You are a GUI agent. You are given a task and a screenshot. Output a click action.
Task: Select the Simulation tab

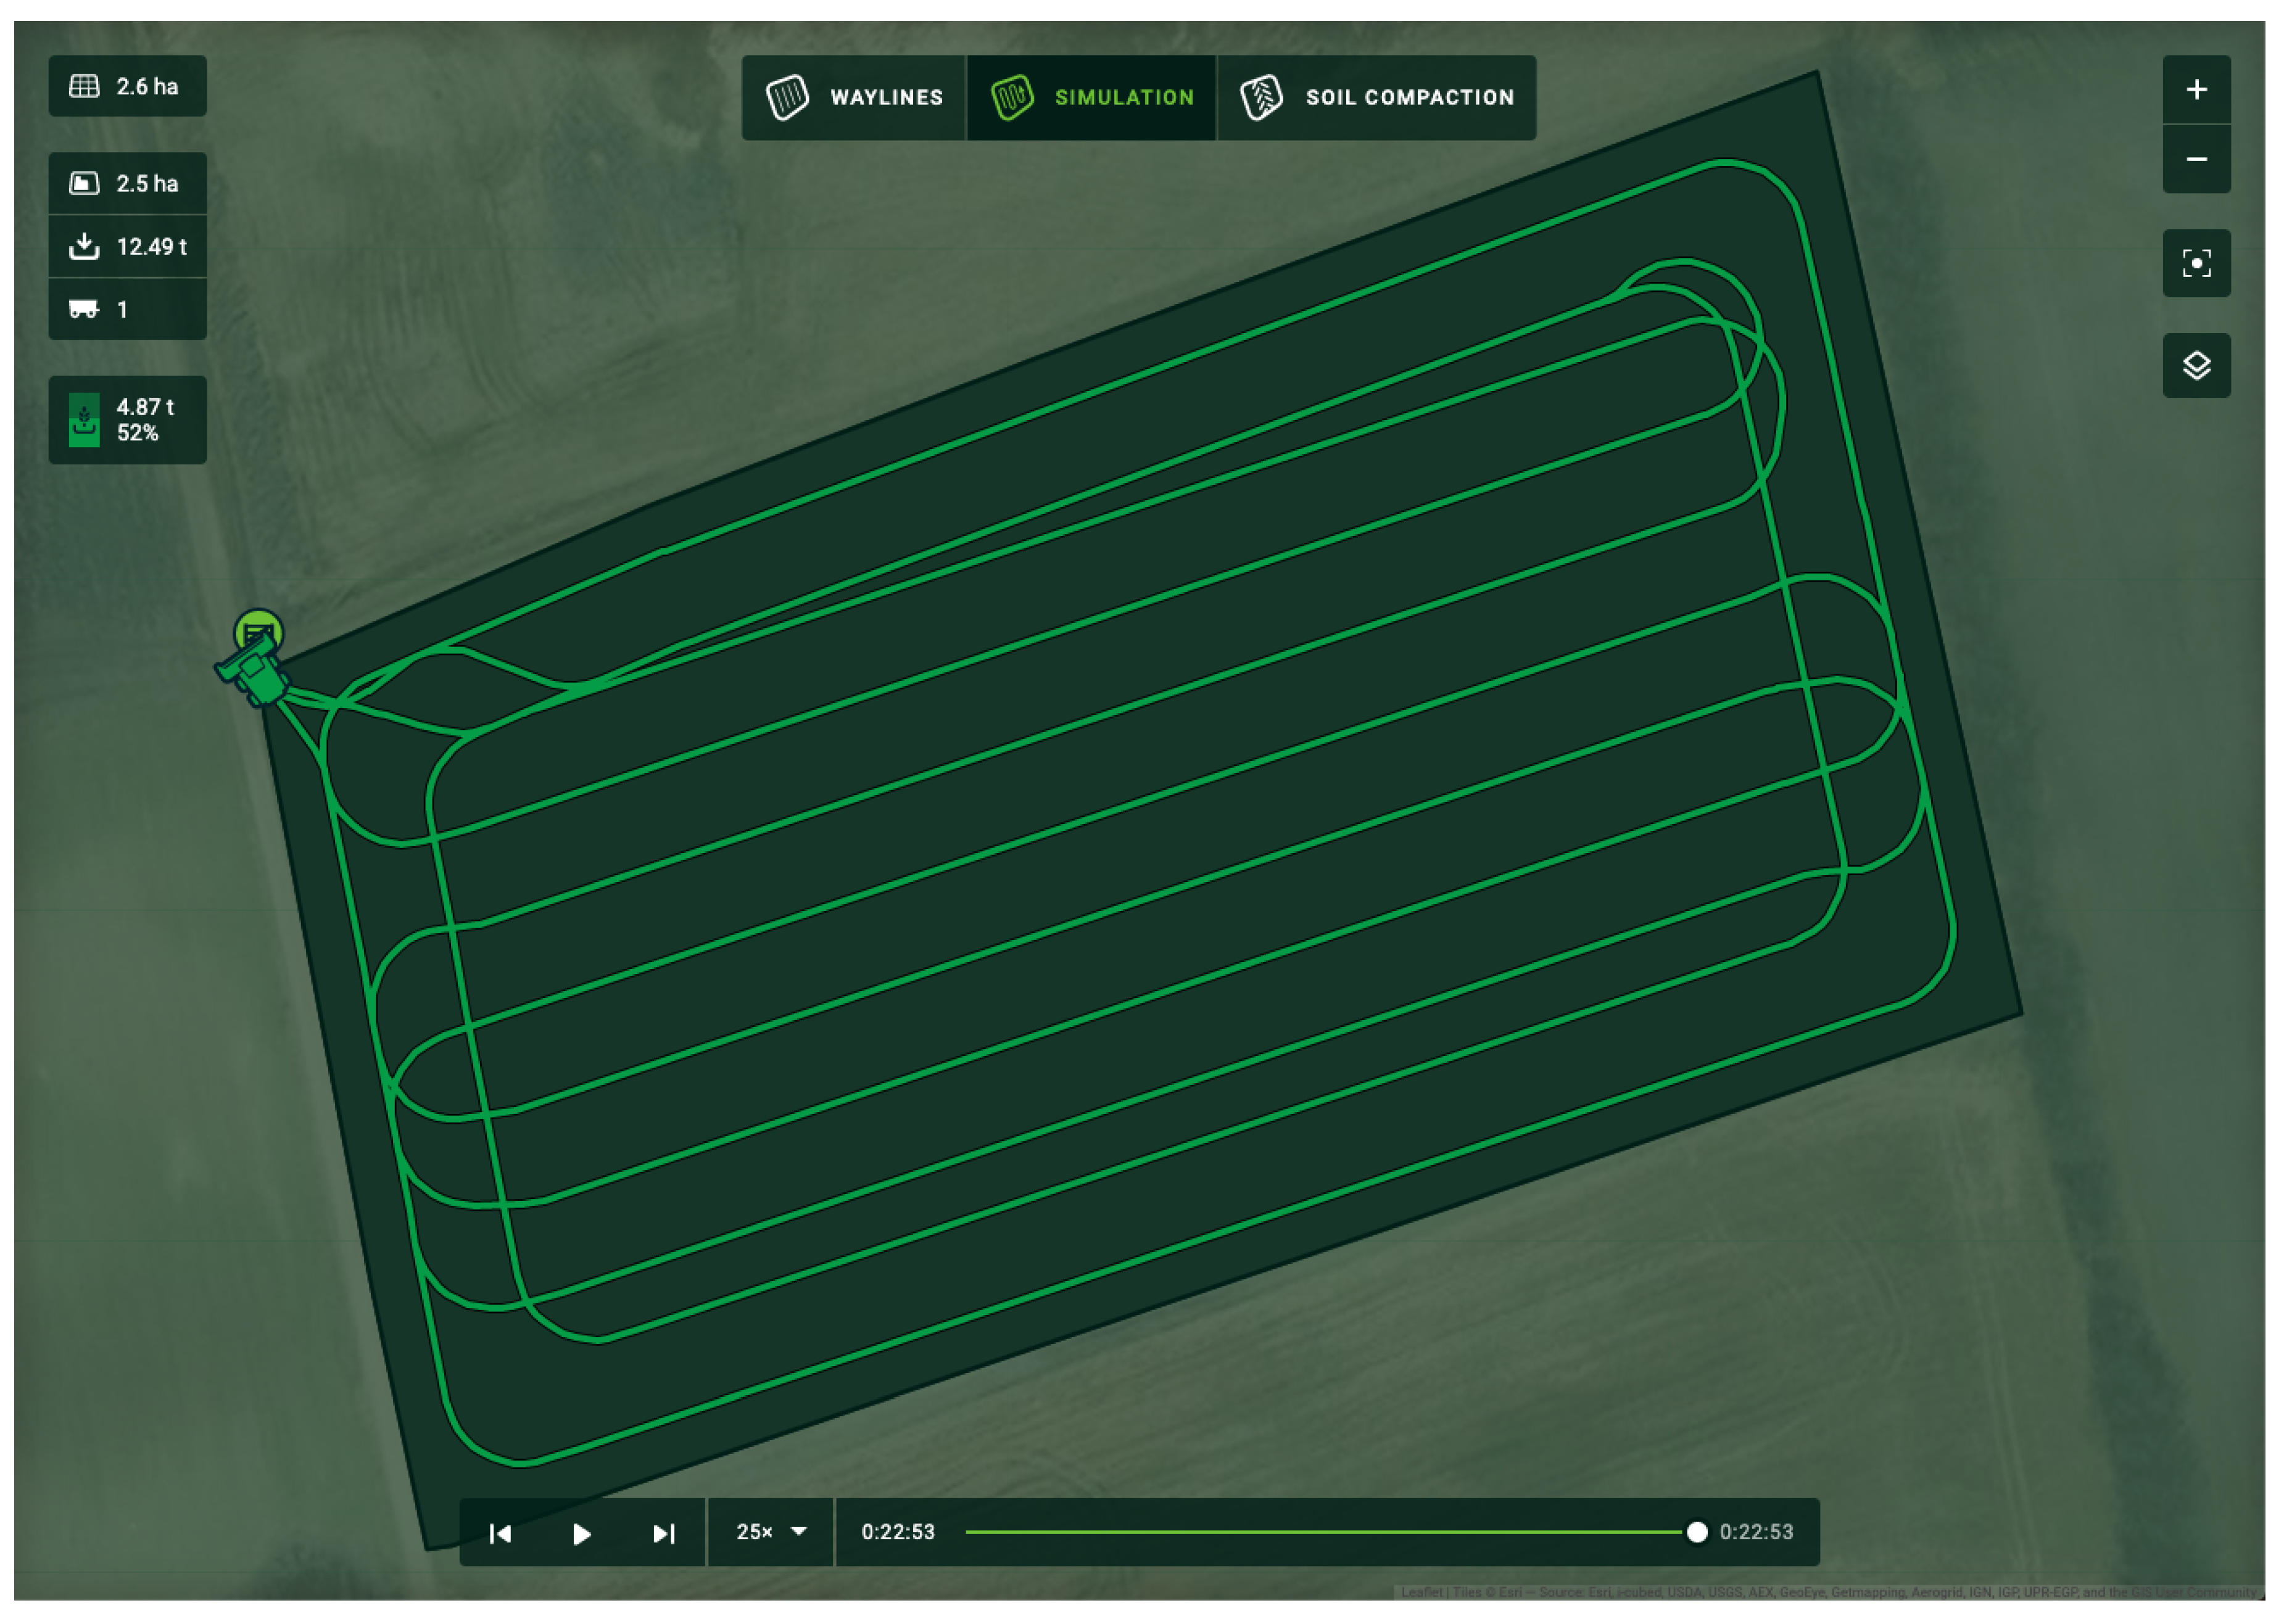pos(1091,97)
